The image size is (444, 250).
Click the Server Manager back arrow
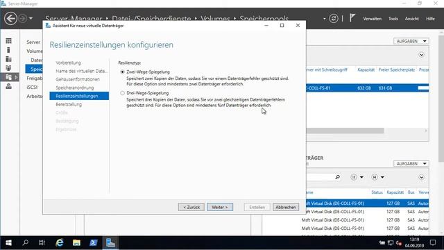[x=10, y=19]
